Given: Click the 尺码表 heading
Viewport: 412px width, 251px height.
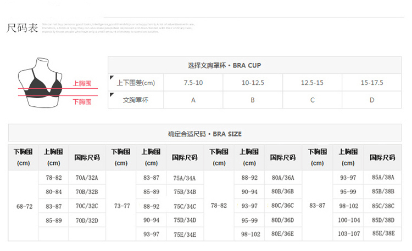Looking at the screenshot, I should (23, 28).
